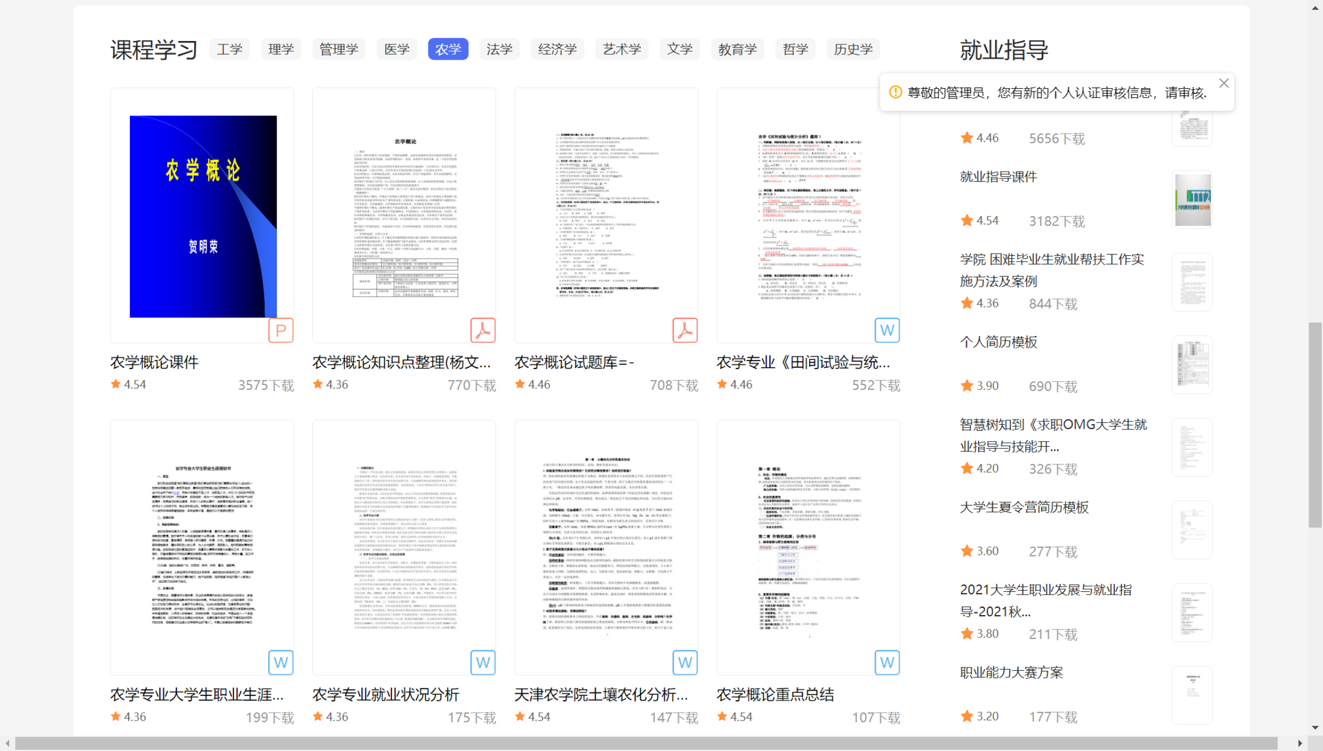The width and height of the screenshot is (1323, 751).
Task: Click the star rating for 个人简历模板
Action: pyautogui.click(x=966, y=385)
